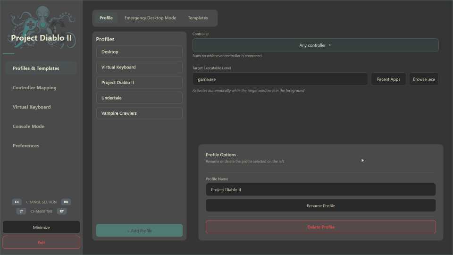Click the RT trigger badge

point(62,212)
